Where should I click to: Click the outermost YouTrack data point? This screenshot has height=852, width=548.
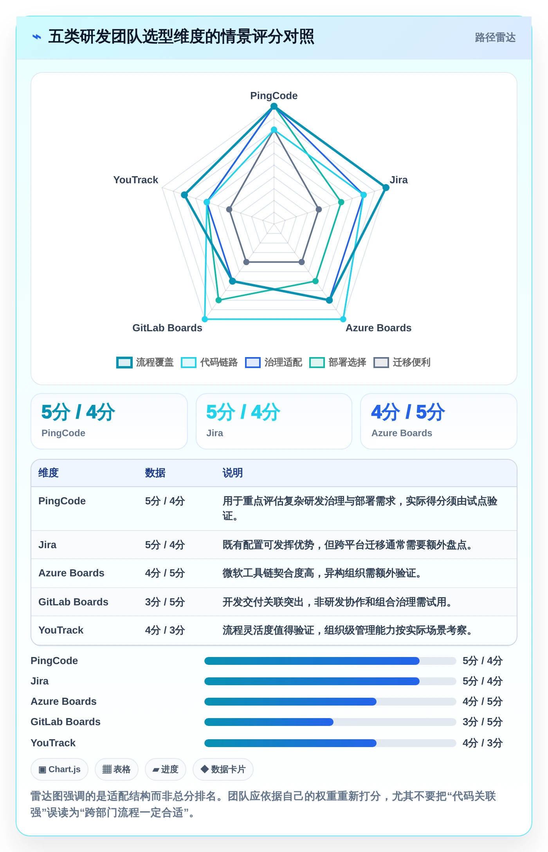tap(185, 195)
